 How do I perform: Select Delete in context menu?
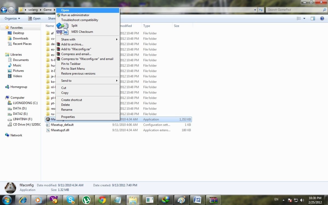pyautogui.click(x=87, y=105)
